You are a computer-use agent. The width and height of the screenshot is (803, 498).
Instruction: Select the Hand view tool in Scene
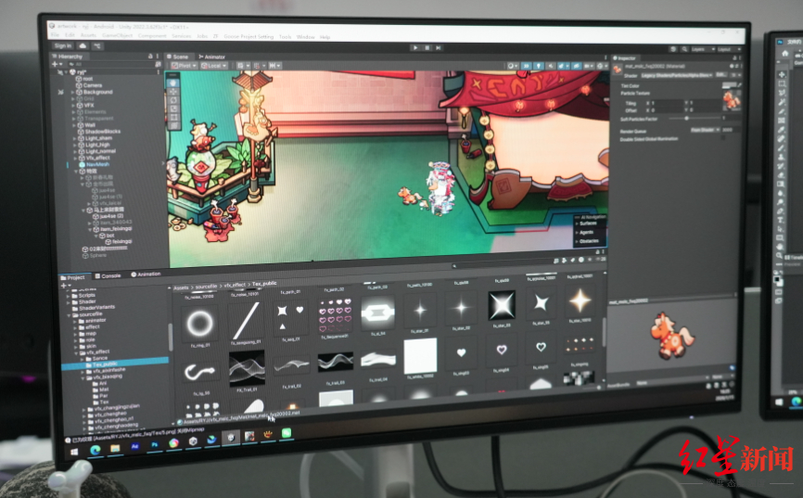pos(173,83)
